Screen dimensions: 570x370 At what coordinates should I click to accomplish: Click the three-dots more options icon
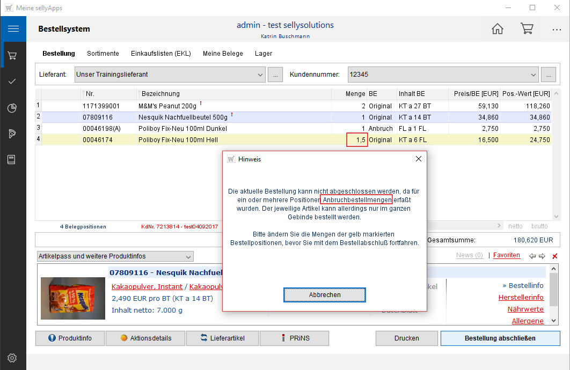tap(557, 29)
